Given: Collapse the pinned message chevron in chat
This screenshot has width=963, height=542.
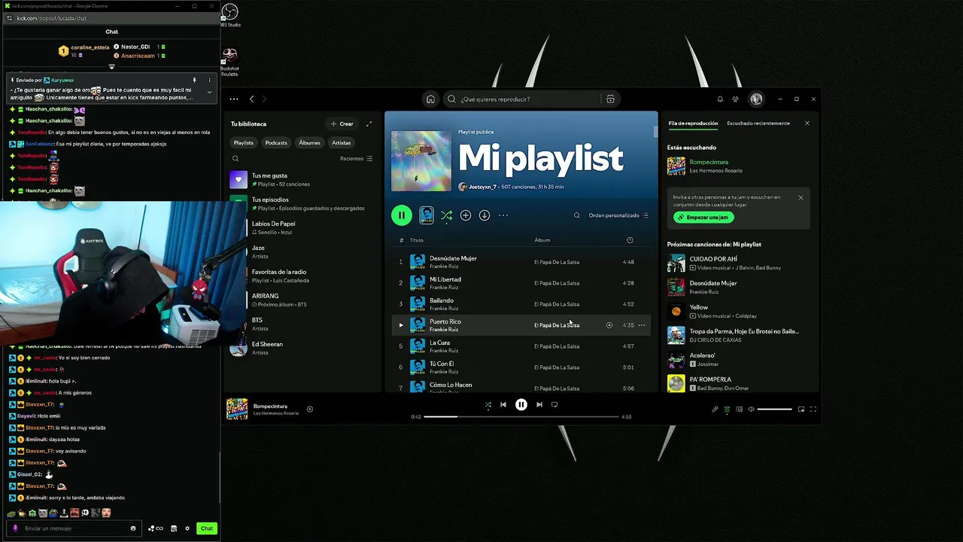Looking at the screenshot, I should pos(209,92).
